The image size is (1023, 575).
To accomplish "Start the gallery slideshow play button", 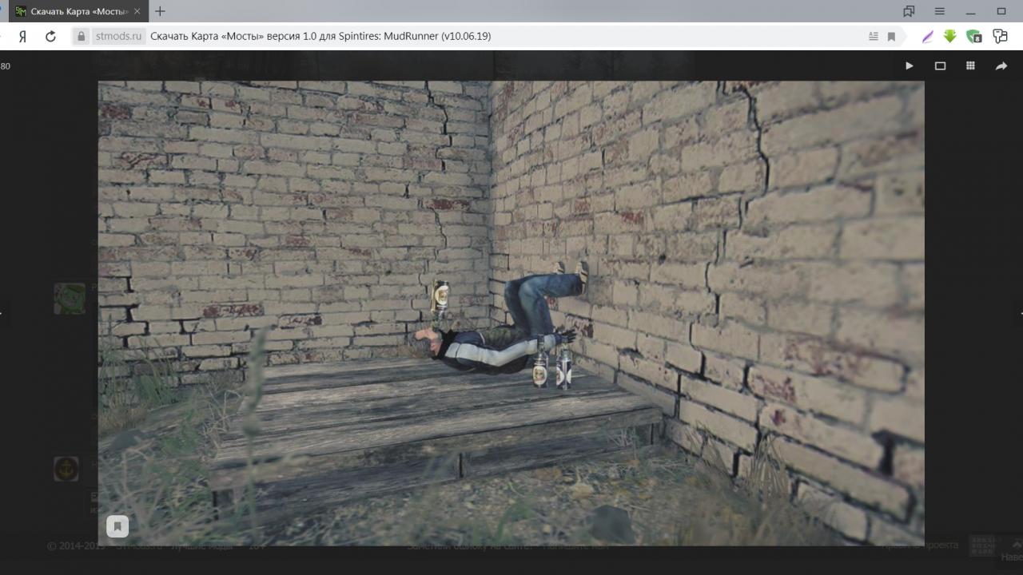I will click(x=910, y=66).
